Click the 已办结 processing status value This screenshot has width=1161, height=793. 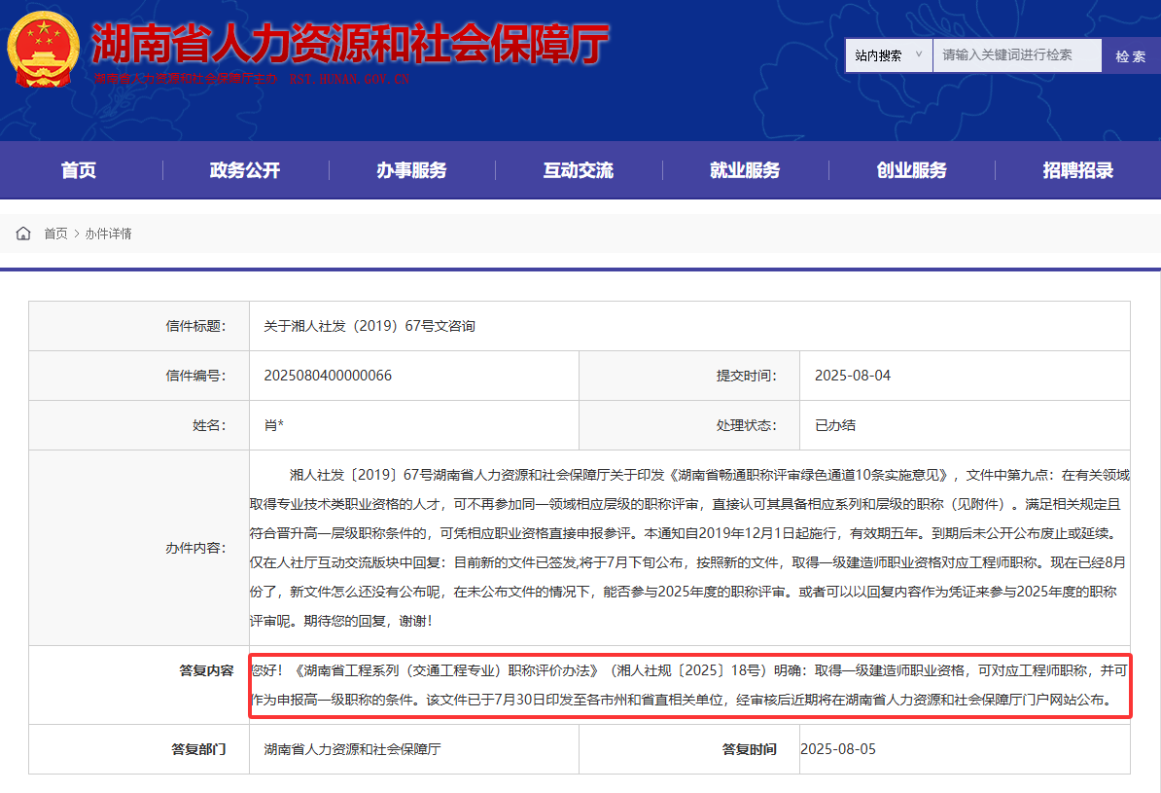click(834, 425)
